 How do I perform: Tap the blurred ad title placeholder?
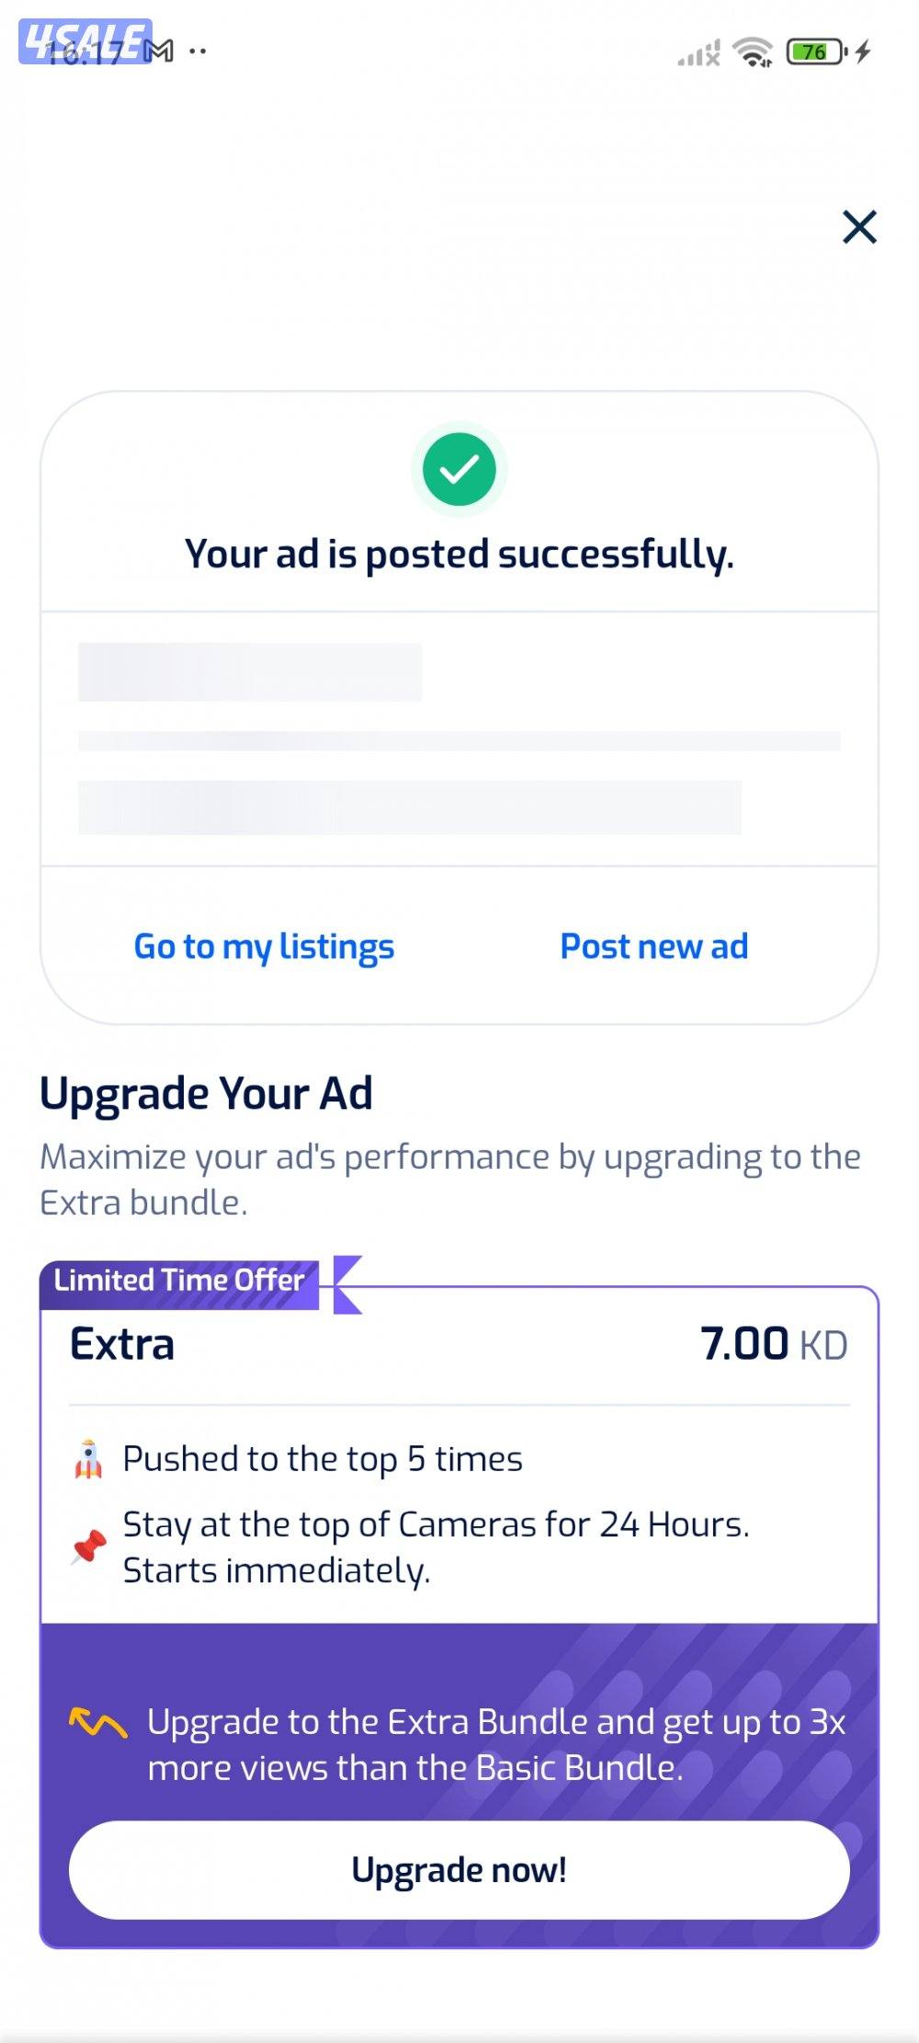tap(250, 672)
